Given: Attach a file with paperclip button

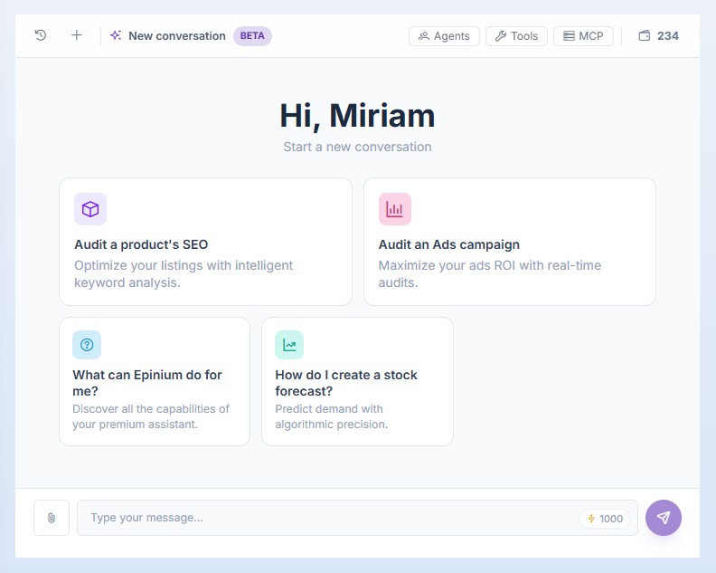Looking at the screenshot, I should [x=52, y=518].
